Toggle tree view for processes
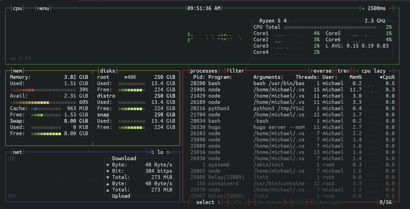The height and width of the screenshot is (209, 410). click(343, 71)
